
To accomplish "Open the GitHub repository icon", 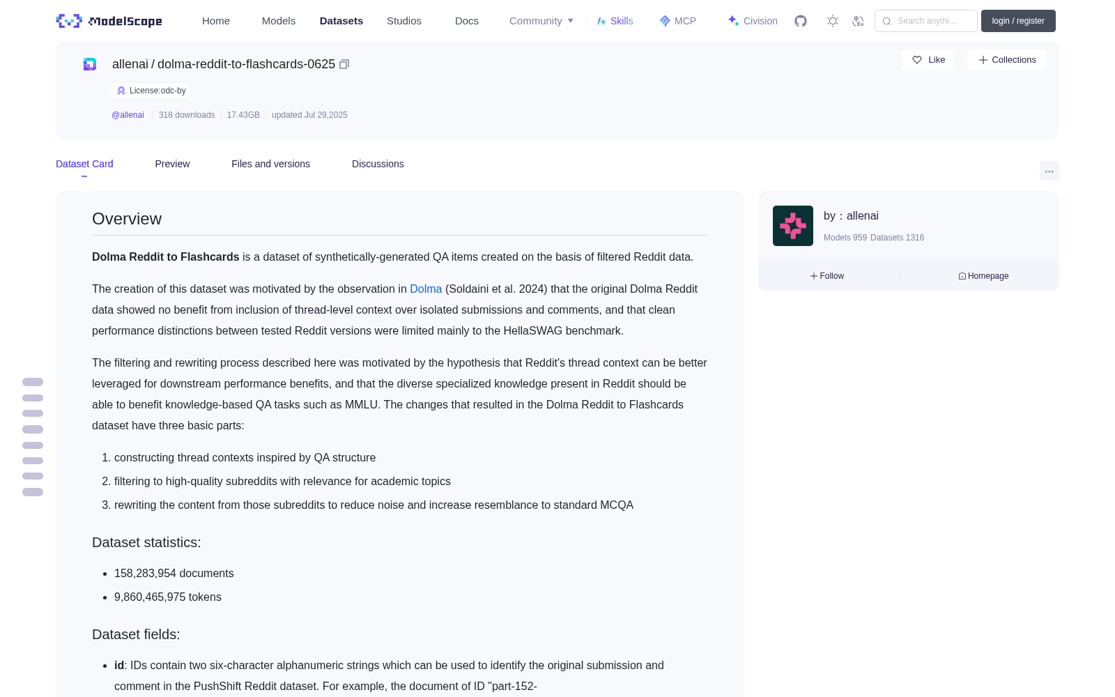I will click(x=801, y=21).
